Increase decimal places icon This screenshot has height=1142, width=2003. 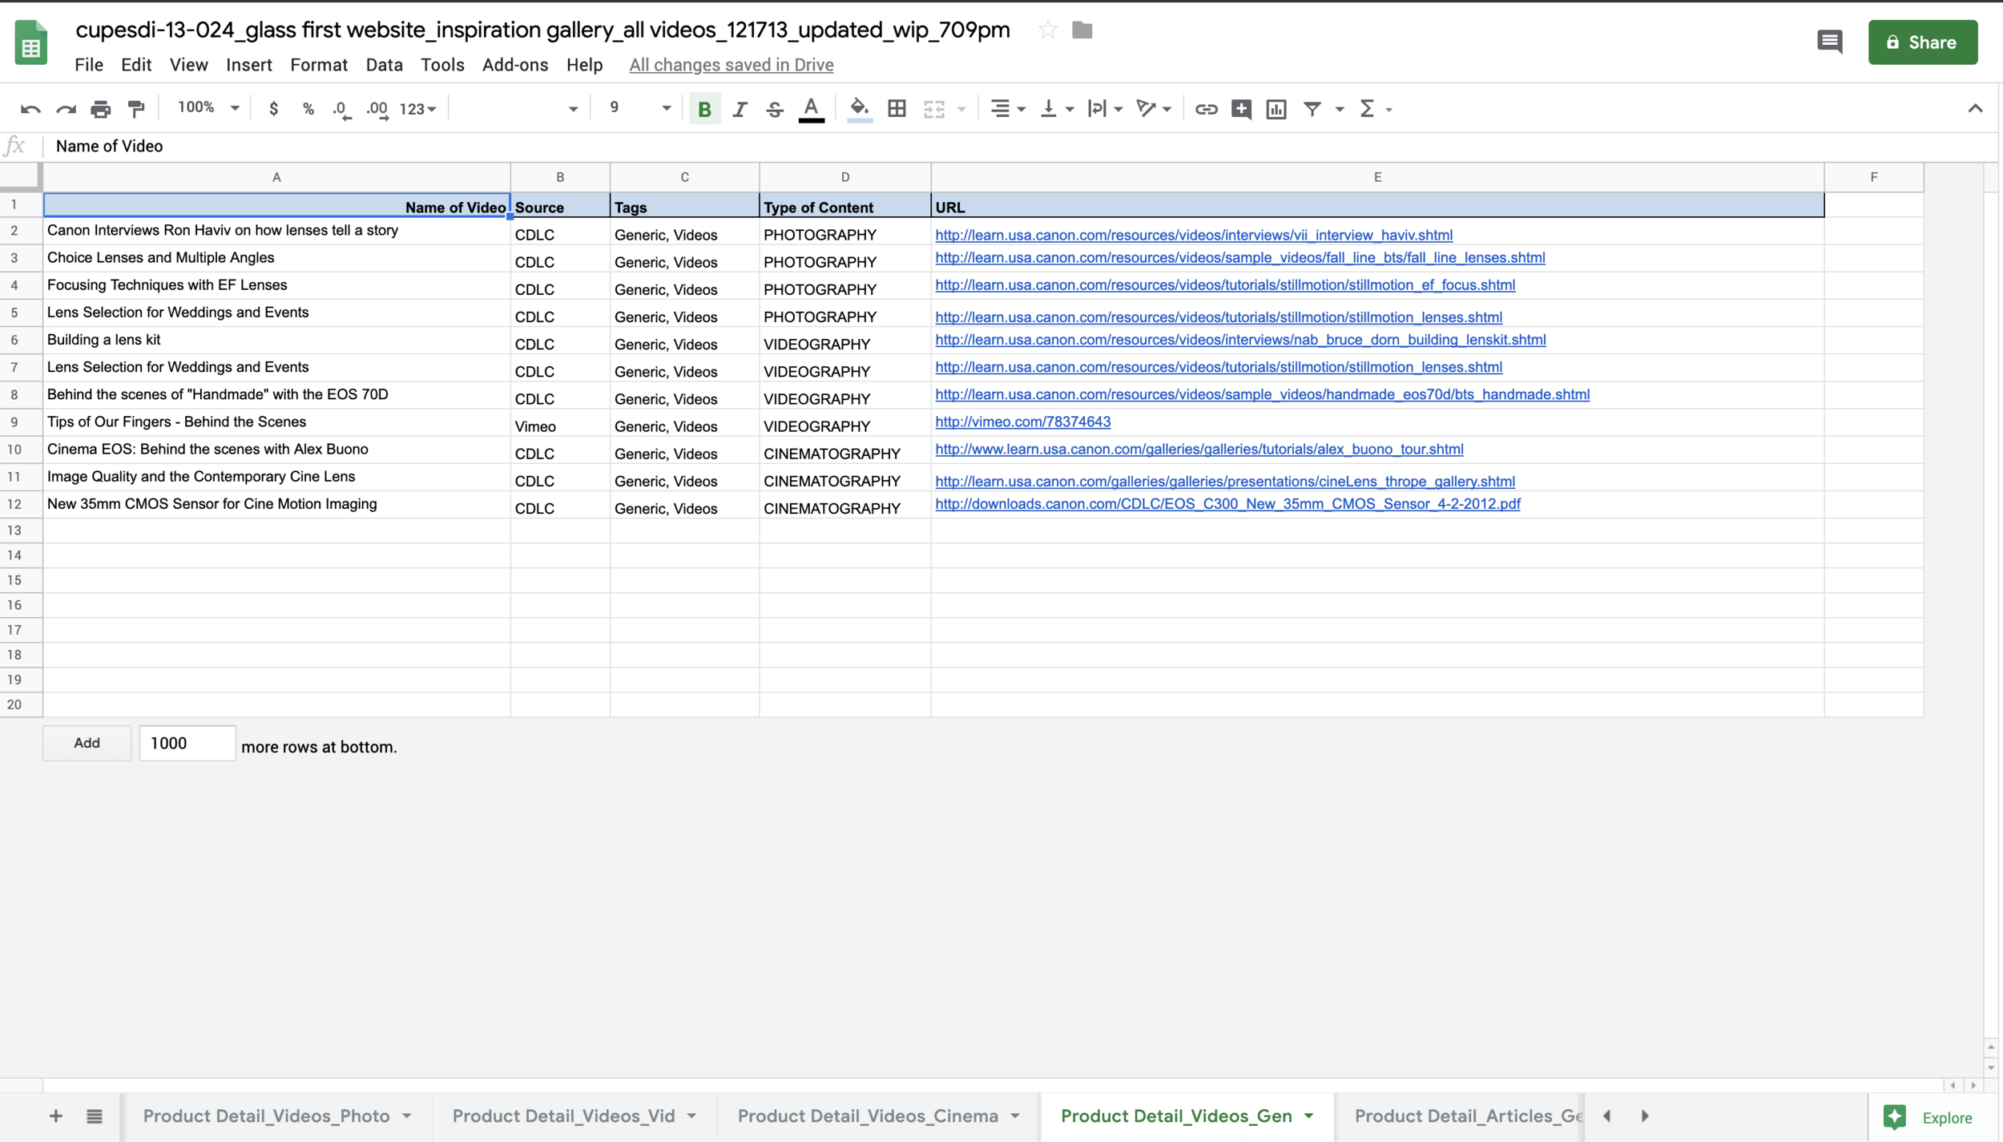377,109
